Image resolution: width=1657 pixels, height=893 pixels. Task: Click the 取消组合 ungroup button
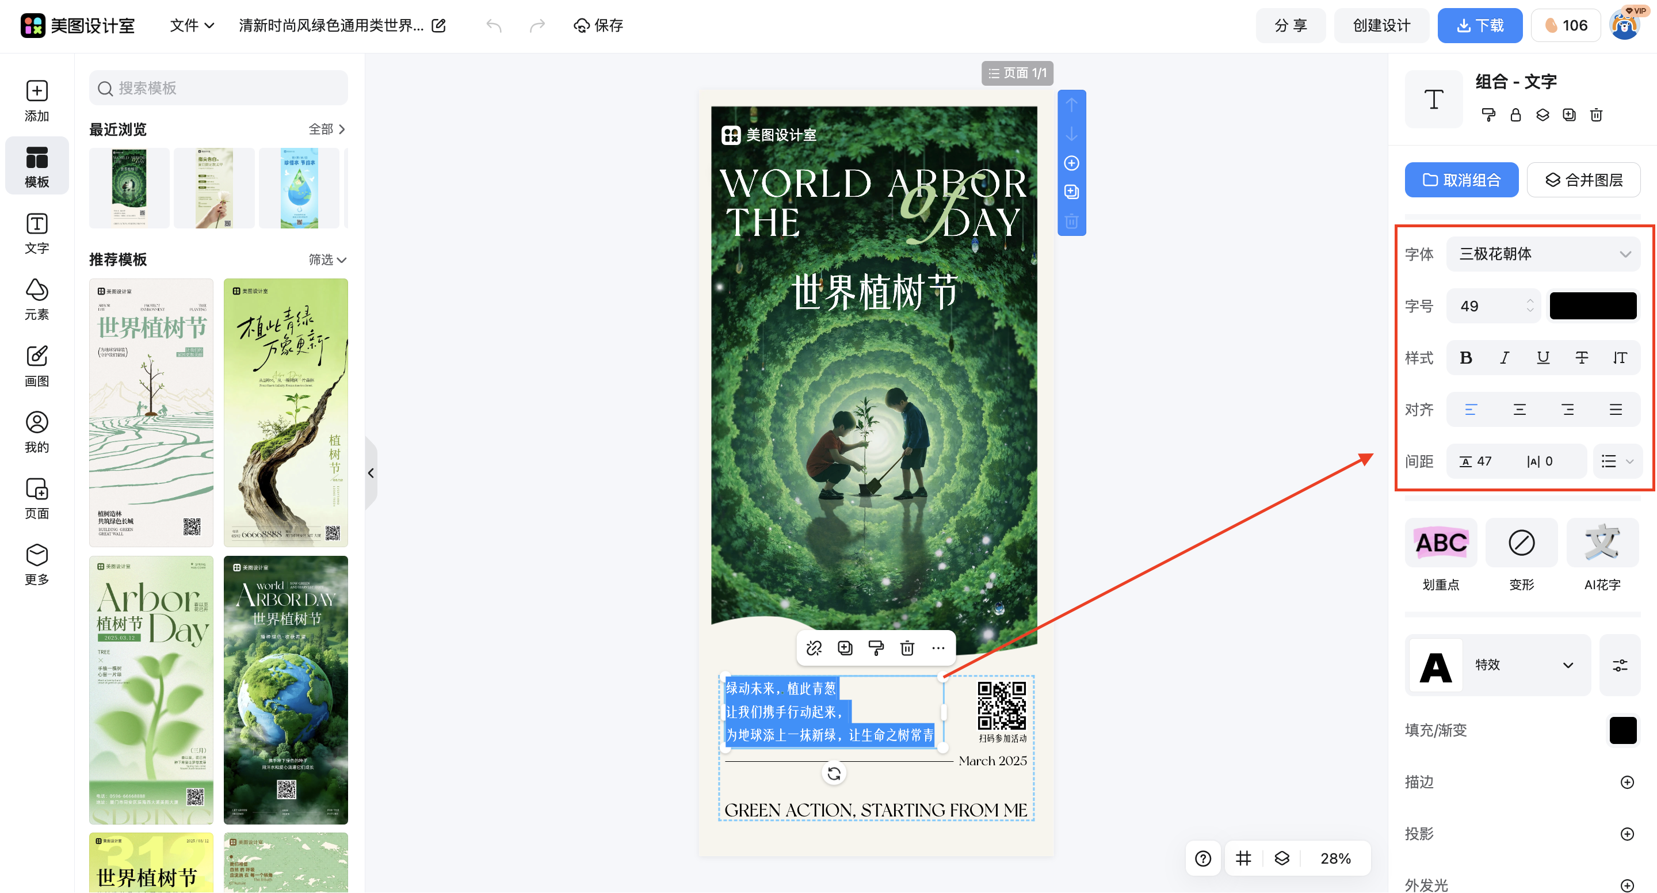point(1461,180)
